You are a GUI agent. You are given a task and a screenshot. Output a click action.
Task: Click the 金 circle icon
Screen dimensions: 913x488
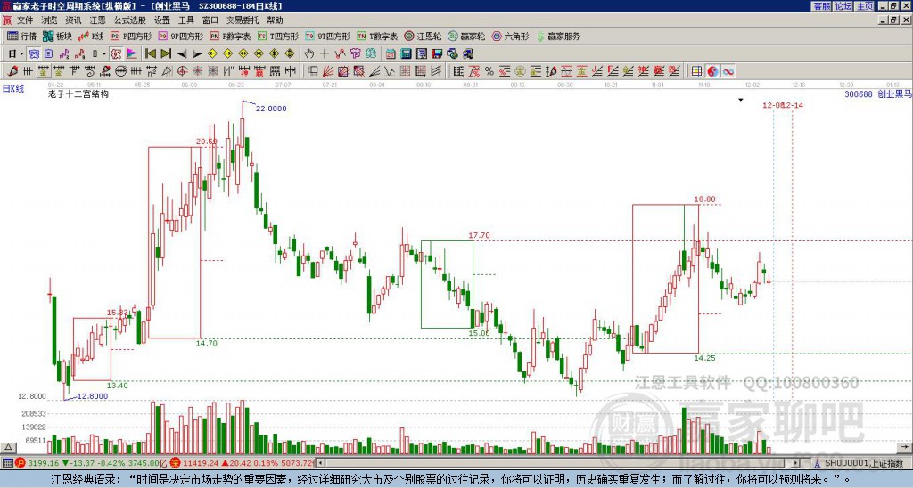(520, 71)
